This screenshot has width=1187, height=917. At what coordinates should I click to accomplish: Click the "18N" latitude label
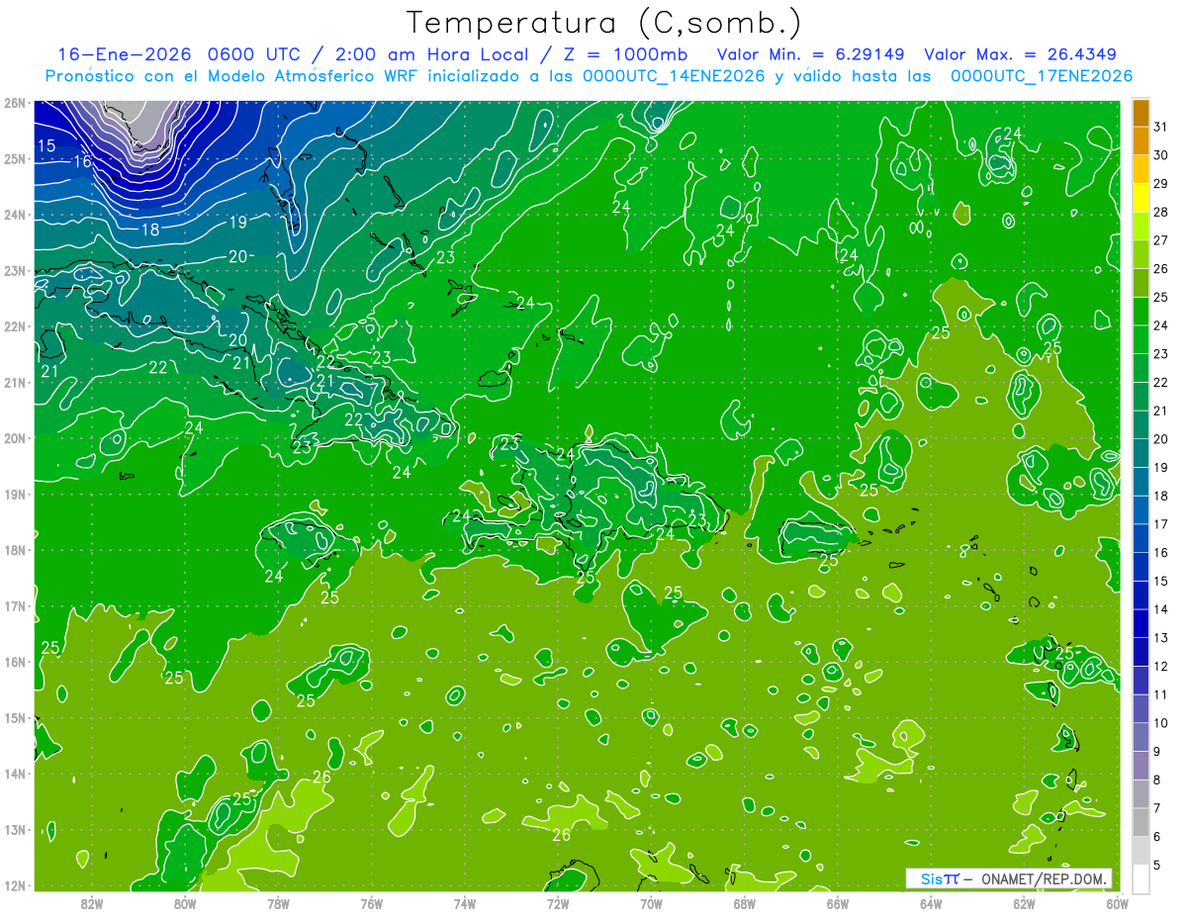pyautogui.click(x=14, y=550)
